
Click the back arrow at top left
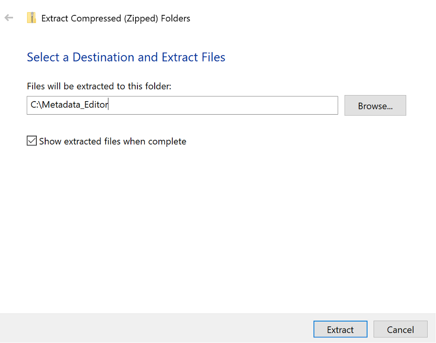9,17
